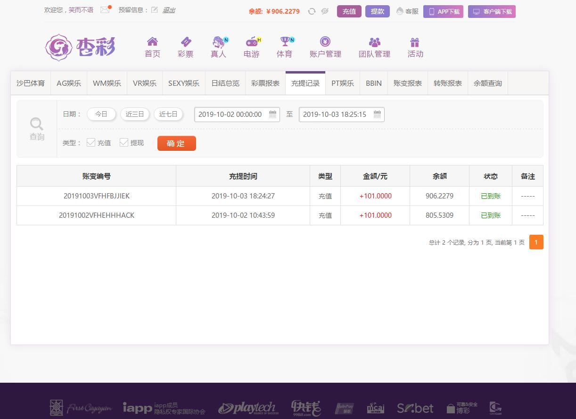Open 团队管理 people icon
Image resolution: width=576 pixels, height=419 pixels.
tap(375, 42)
